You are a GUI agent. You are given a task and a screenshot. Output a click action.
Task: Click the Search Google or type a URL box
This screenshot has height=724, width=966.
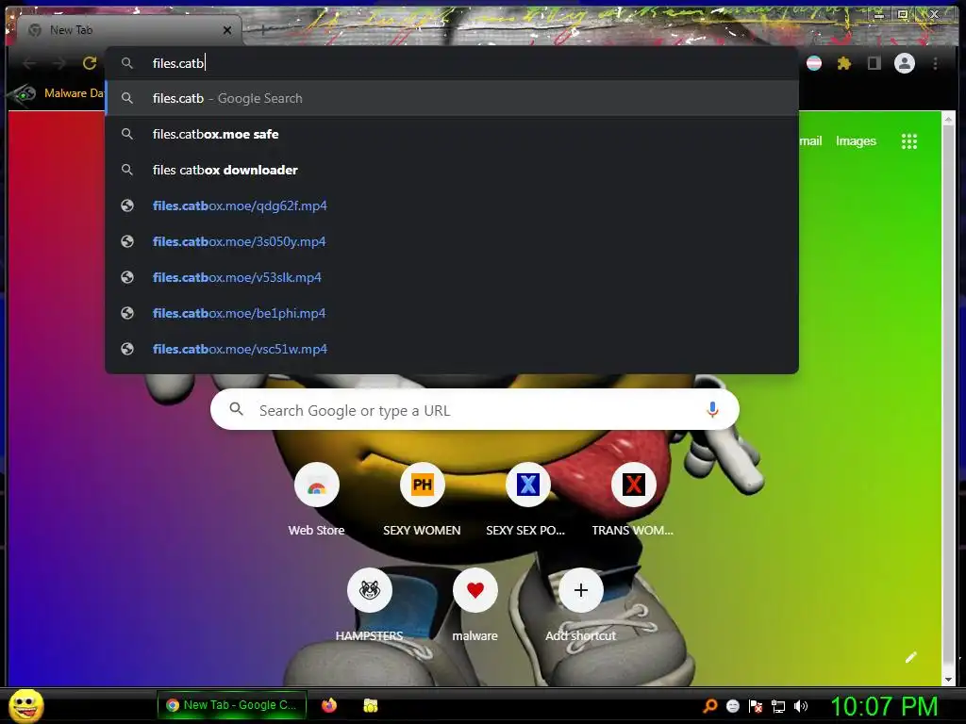(475, 409)
